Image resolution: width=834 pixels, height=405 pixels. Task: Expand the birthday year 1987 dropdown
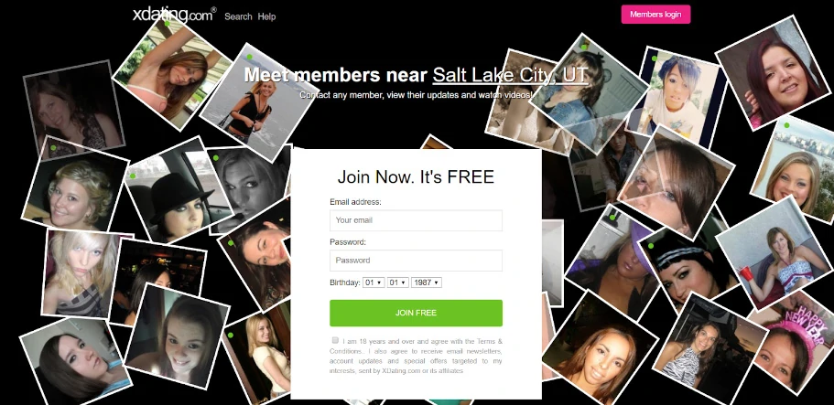click(x=427, y=282)
